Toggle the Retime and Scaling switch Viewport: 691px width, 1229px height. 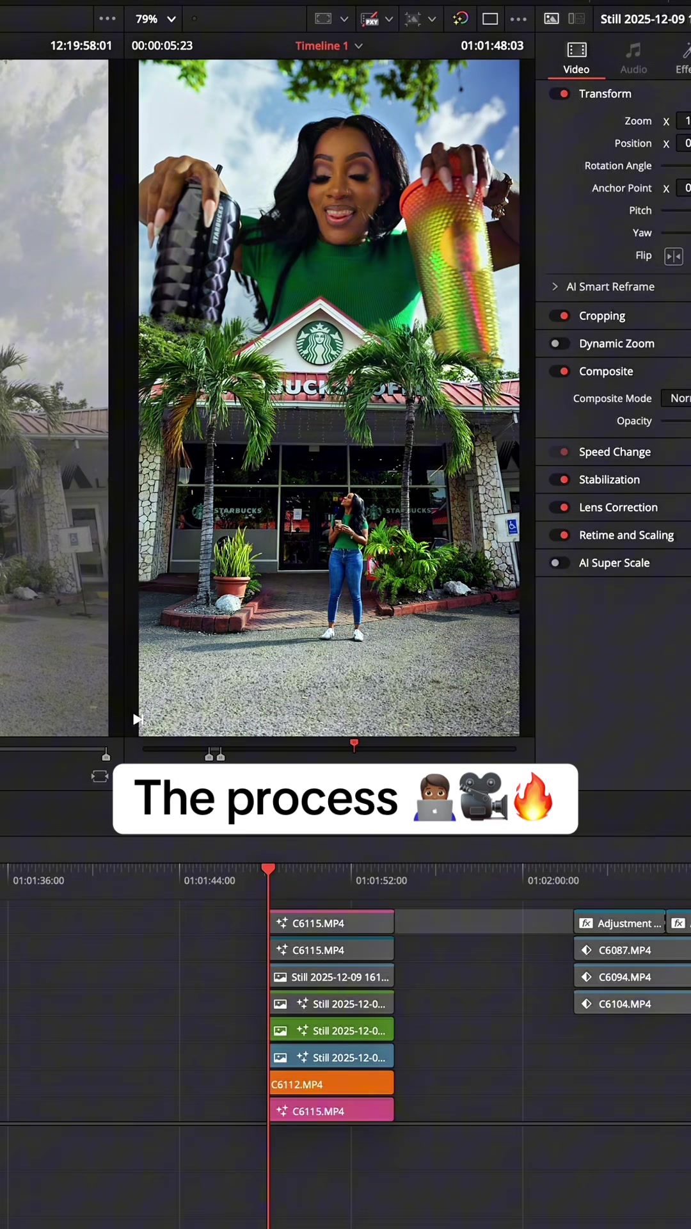(559, 535)
